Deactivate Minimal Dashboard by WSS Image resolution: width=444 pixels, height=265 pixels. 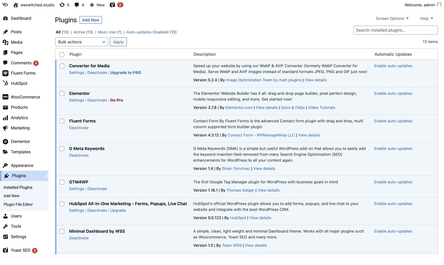pos(79,238)
